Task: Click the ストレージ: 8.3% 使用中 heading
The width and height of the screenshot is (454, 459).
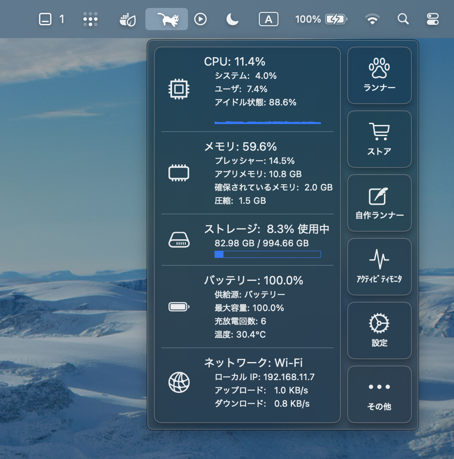Action: [267, 229]
